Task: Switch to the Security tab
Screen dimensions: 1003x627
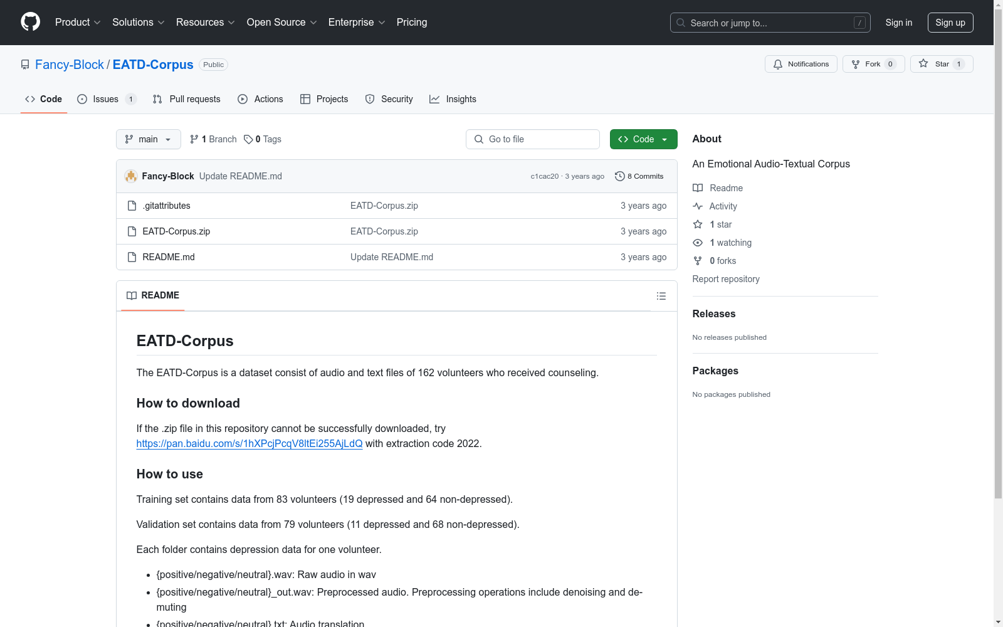Action: click(x=389, y=99)
